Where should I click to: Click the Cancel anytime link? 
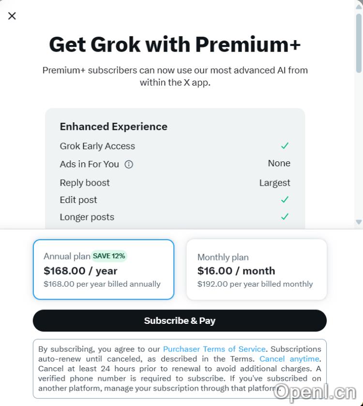pos(288,359)
